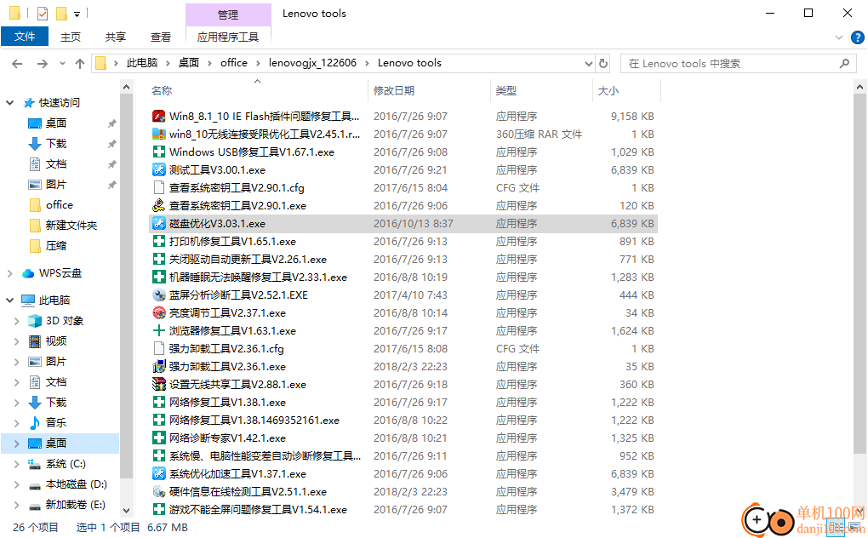The height and width of the screenshot is (538, 868).
Task: Open the office folder in quick access
Action: 60,205
